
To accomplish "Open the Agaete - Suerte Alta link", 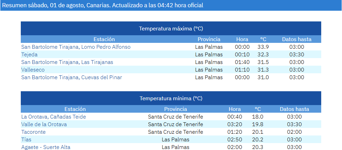I will (x=46, y=147).
